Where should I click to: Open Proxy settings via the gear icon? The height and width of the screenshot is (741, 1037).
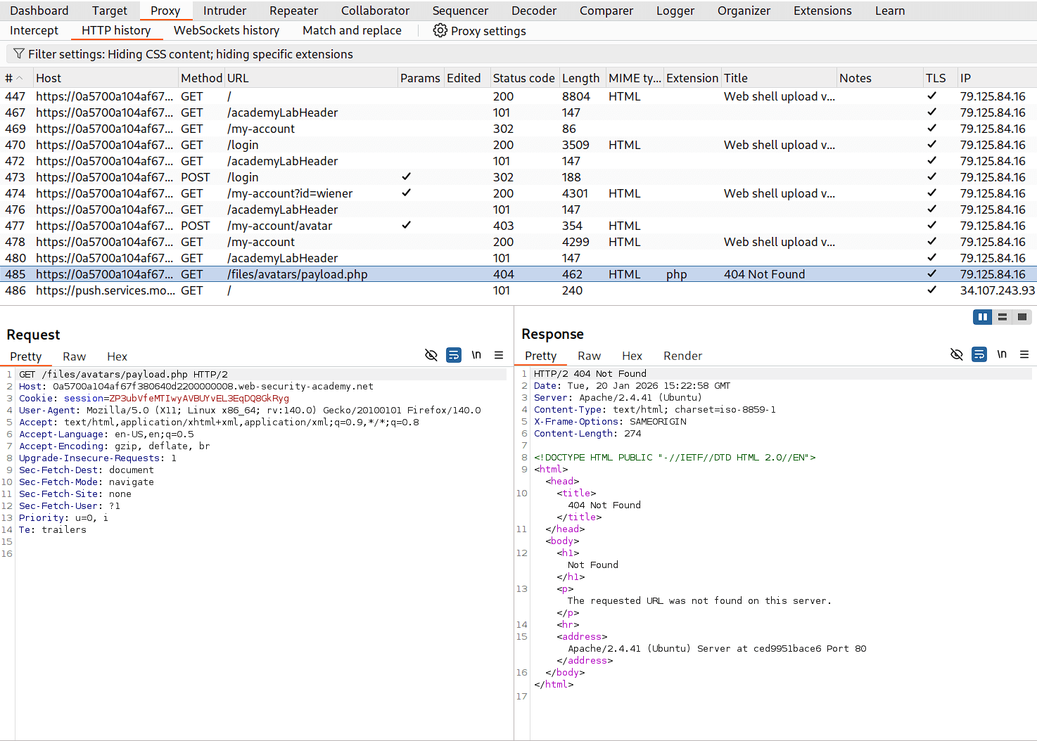coord(440,30)
